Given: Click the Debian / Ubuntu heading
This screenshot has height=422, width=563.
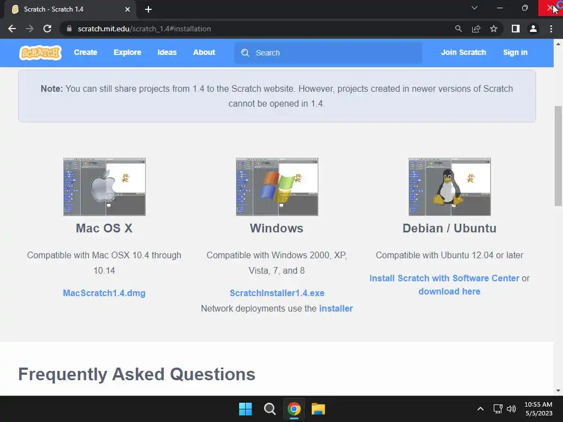Looking at the screenshot, I should tap(450, 228).
